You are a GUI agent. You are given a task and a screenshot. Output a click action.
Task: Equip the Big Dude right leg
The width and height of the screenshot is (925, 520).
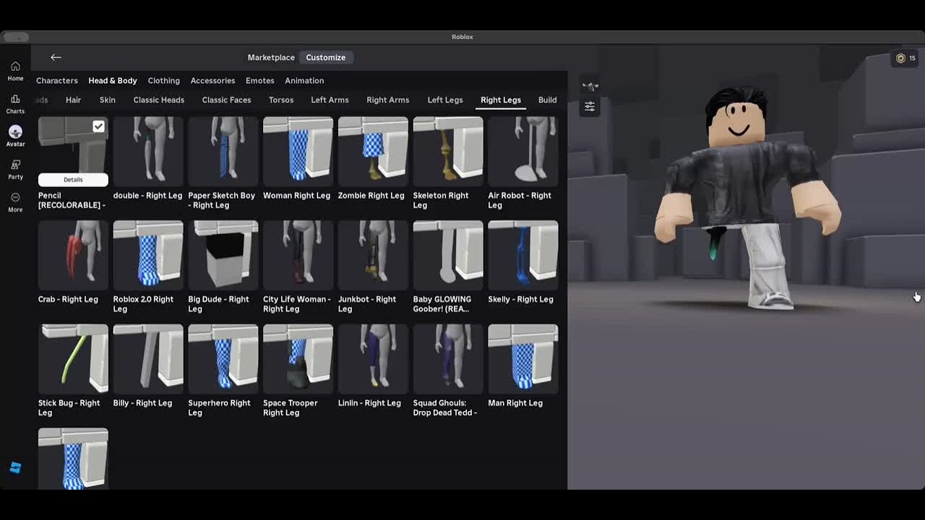pyautogui.click(x=223, y=256)
